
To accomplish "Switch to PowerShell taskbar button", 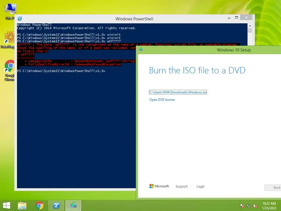I will tap(56, 206).
